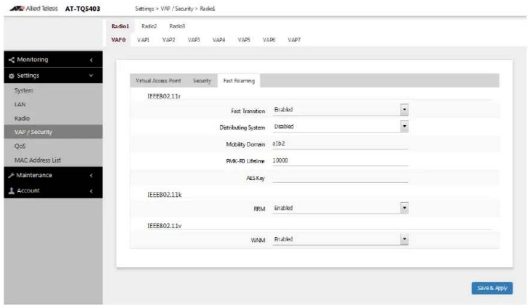
Task: Open the Distributing System dropdown
Action: [340, 127]
